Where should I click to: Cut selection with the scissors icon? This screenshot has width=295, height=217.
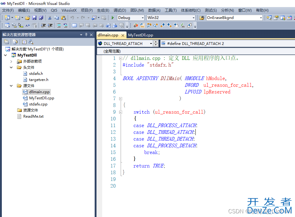click(x=50, y=18)
